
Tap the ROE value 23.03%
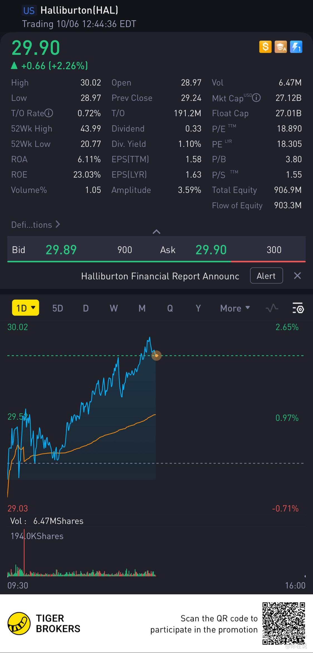[x=87, y=175]
